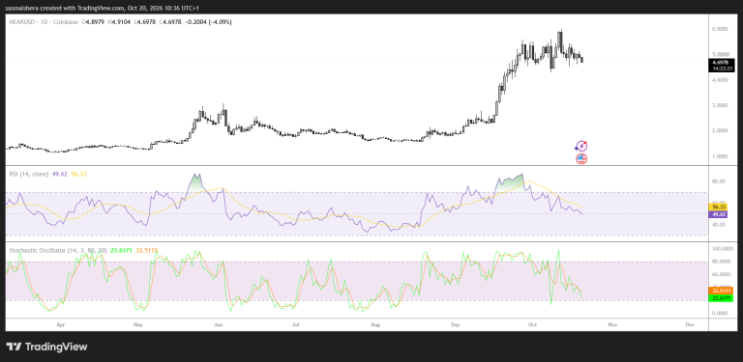Click the orange Stochastic tag 33.5113
The image size is (743, 362).
(x=719, y=291)
